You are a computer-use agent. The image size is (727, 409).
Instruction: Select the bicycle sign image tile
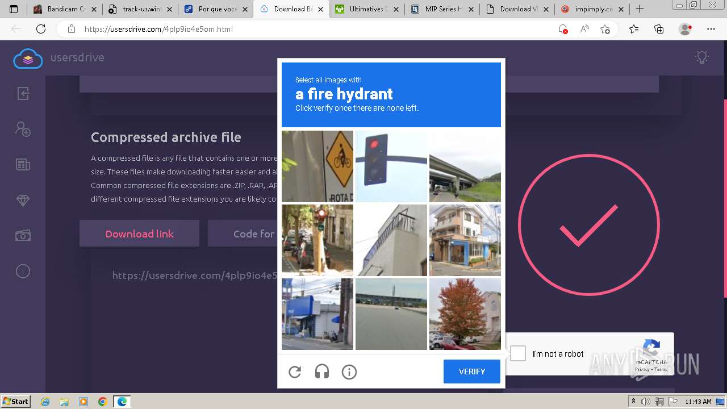coord(317,166)
